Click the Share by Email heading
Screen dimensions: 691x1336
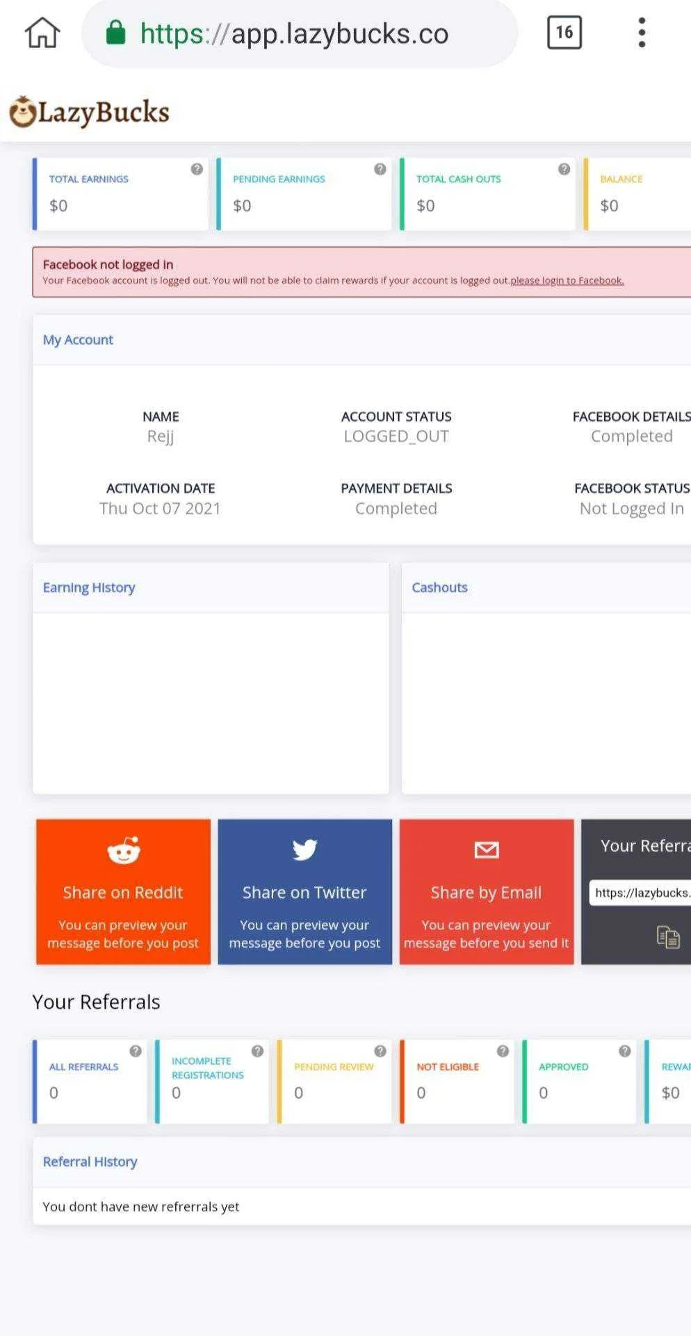(x=486, y=893)
